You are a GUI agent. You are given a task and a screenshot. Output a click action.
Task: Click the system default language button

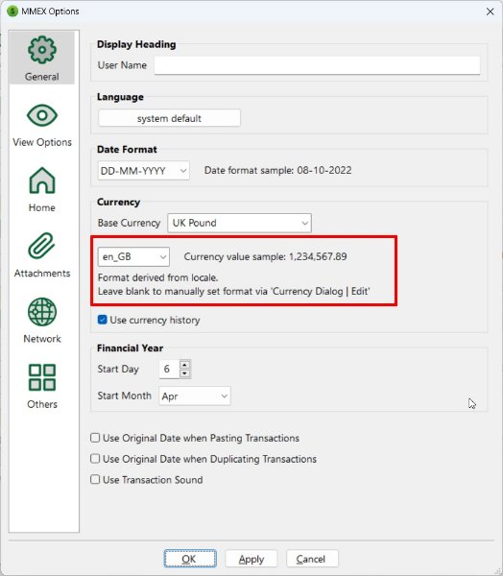pyautogui.click(x=169, y=118)
